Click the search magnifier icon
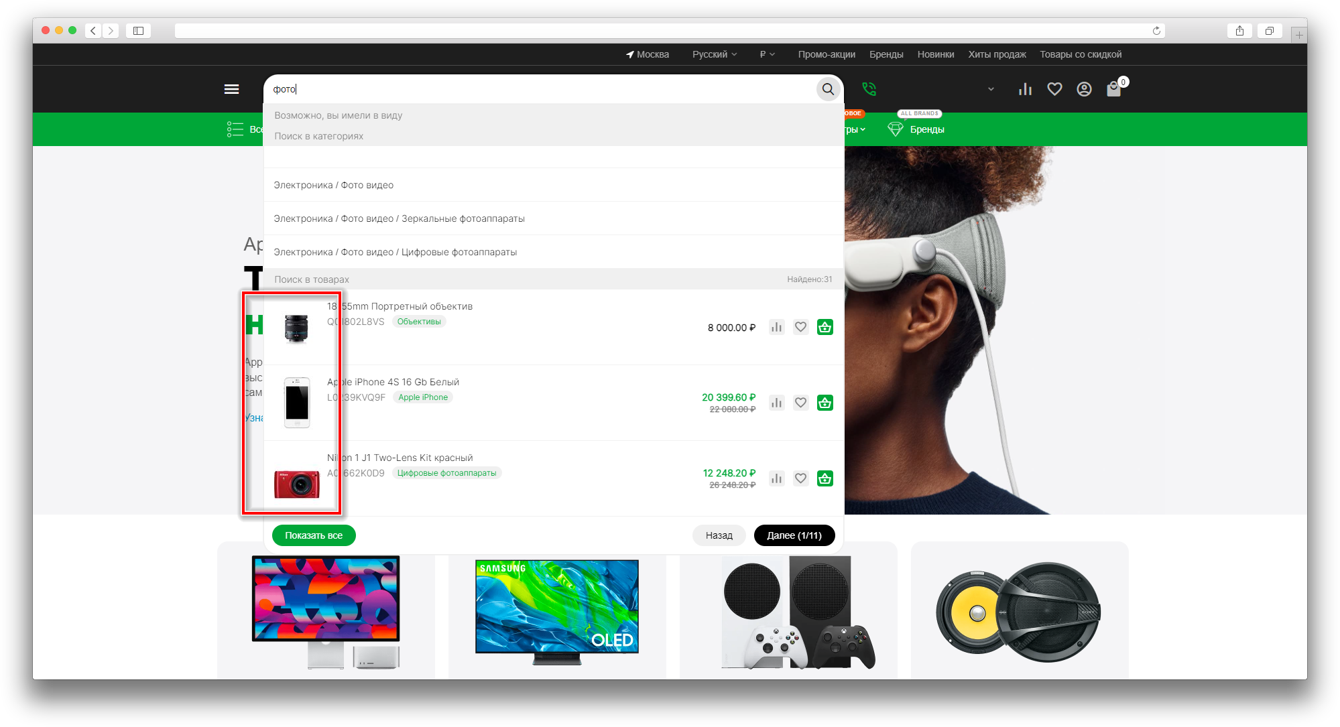Screen dimensions: 1340x727 coord(828,89)
